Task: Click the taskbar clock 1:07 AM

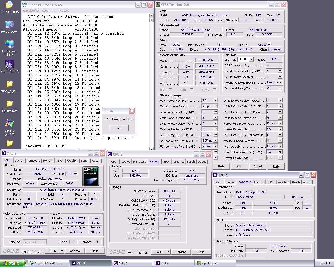Action: [324, 263]
